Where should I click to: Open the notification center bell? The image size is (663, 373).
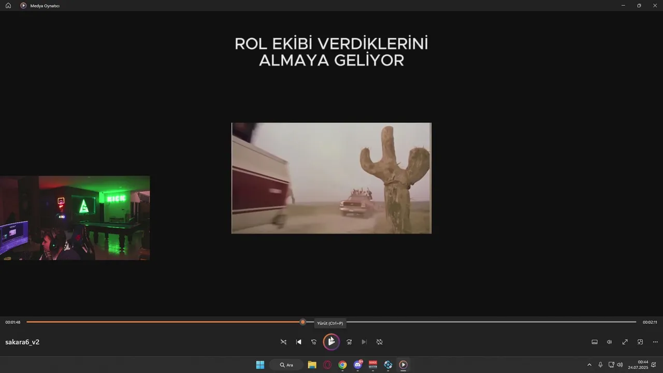coord(654,365)
